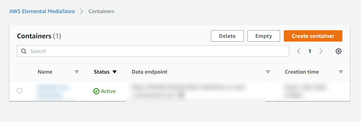Click the Empty button
Image resolution: width=361 pixels, height=122 pixels.
pyautogui.click(x=264, y=36)
